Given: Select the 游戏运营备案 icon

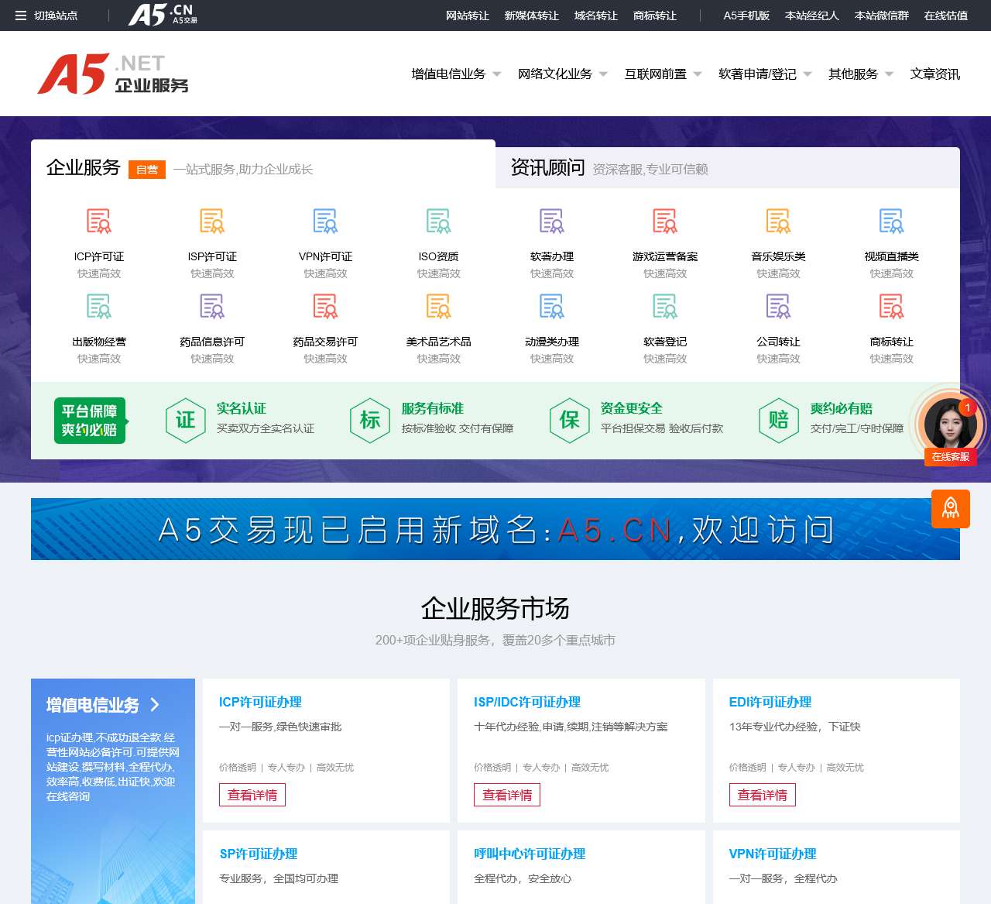Looking at the screenshot, I should coord(665,222).
